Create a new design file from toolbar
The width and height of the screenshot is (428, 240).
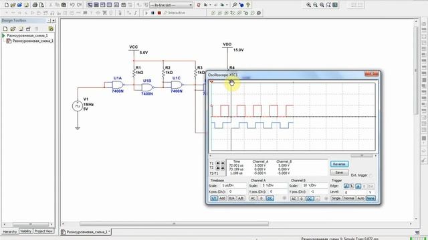tap(7, 5)
